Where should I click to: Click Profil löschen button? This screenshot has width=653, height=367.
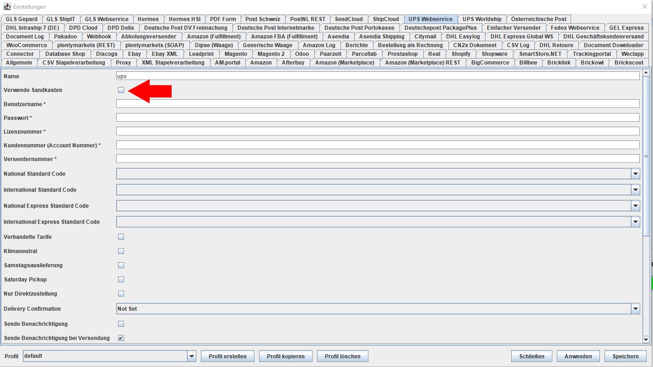pyautogui.click(x=343, y=356)
